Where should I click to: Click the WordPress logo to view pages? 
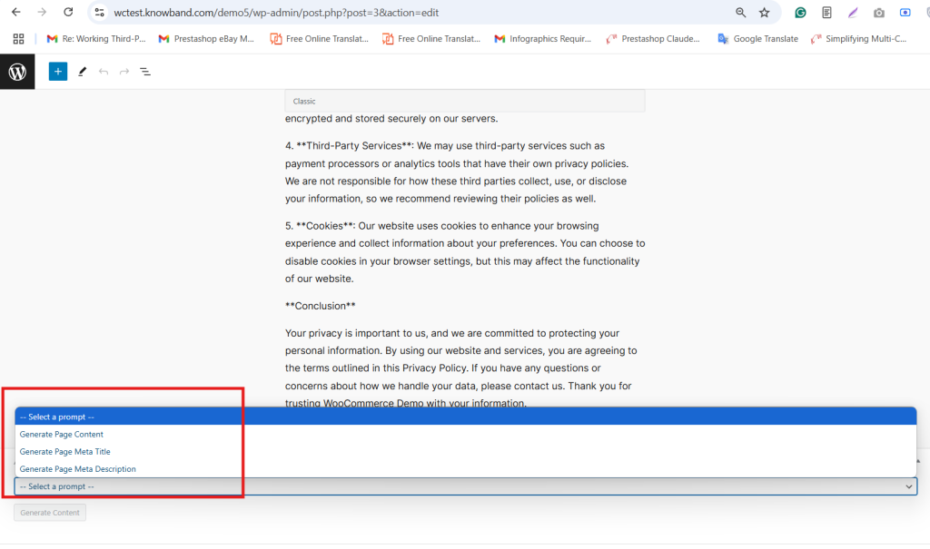tap(17, 72)
